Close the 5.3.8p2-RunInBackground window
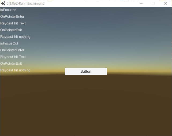The image size is (172, 136). [x=166, y=3]
